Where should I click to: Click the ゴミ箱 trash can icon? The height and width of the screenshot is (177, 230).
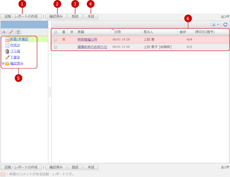point(7,51)
